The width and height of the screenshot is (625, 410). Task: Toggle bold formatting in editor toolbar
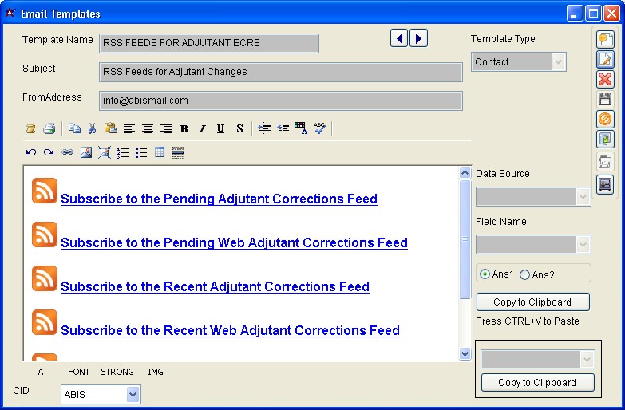pos(184,128)
